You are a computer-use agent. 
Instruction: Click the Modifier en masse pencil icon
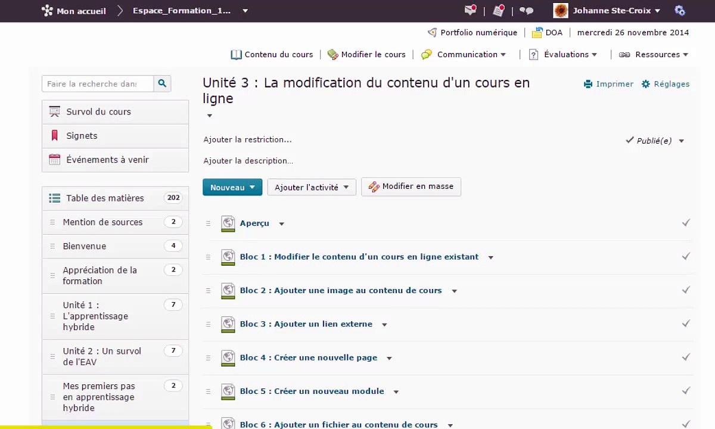374,186
